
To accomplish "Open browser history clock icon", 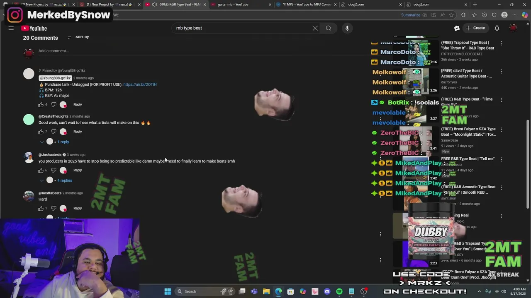I will pyautogui.click(x=484, y=15).
